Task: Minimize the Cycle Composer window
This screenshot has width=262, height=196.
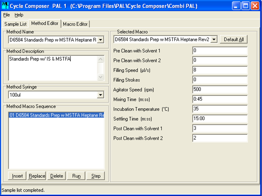Action: 236,6
